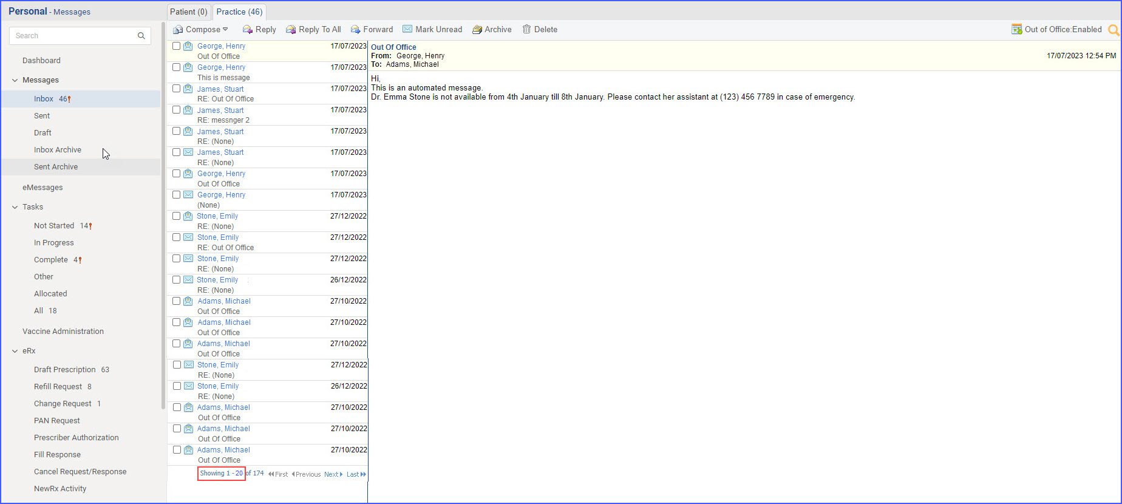Click the Forward icon in toolbar
This screenshot has width=1122, height=504.
[x=356, y=30]
